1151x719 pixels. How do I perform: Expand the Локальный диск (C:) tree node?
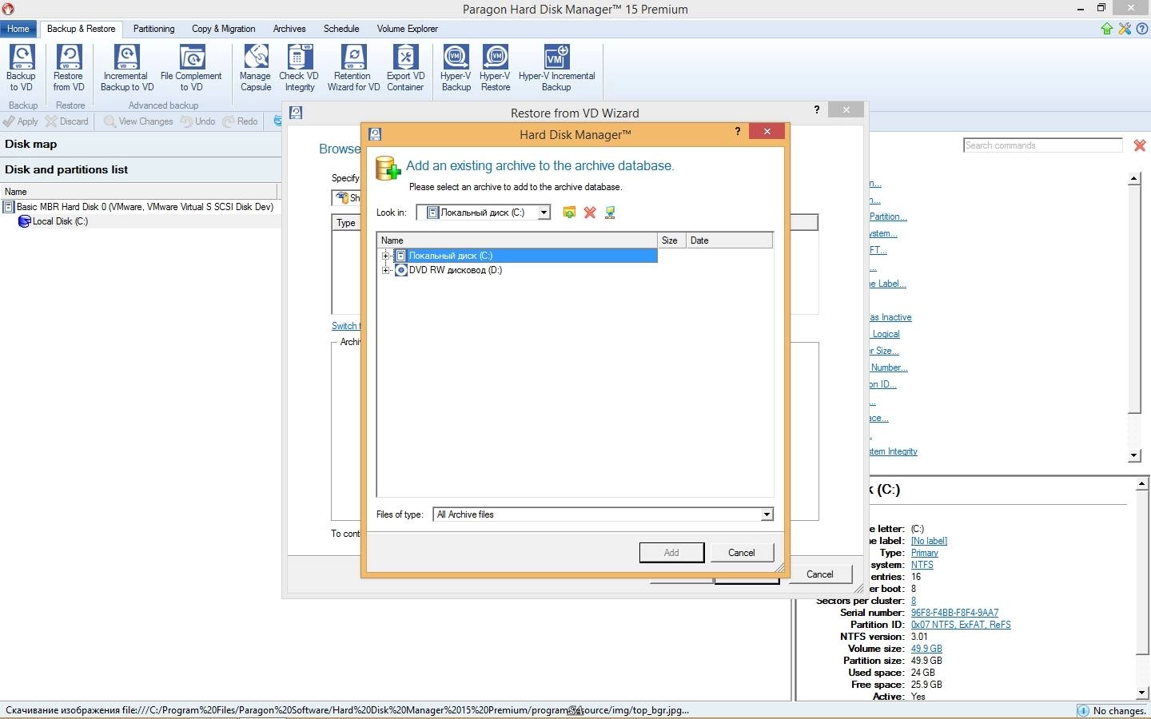(x=386, y=256)
